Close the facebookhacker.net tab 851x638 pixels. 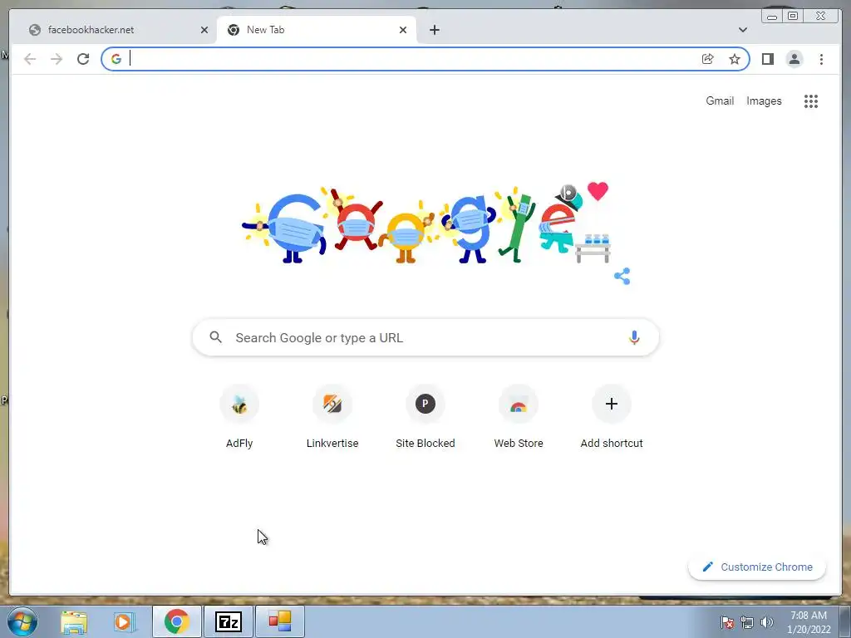coord(204,30)
